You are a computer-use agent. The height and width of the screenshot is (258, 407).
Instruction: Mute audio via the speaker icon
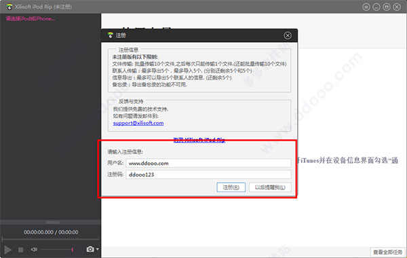point(34,249)
